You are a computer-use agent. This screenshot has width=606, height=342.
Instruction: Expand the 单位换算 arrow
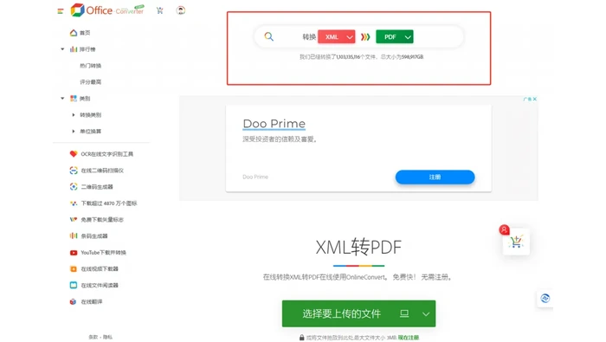(74, 131)
